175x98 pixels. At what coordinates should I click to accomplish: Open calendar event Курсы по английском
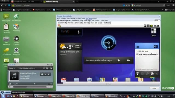(147, 54)
